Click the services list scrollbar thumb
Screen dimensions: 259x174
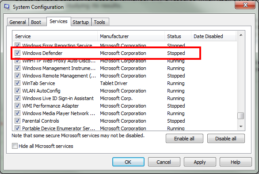pyautogui.click(x=241, y=116)
